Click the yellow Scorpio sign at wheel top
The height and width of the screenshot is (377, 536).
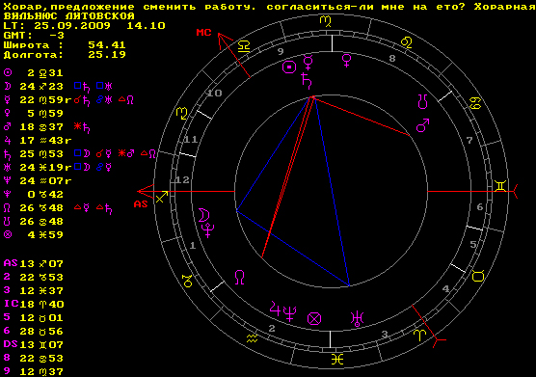pos(325,21)
